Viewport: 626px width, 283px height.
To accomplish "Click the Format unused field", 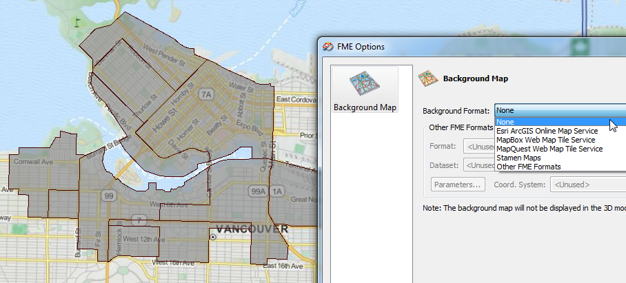I will [x=479, y=146].
